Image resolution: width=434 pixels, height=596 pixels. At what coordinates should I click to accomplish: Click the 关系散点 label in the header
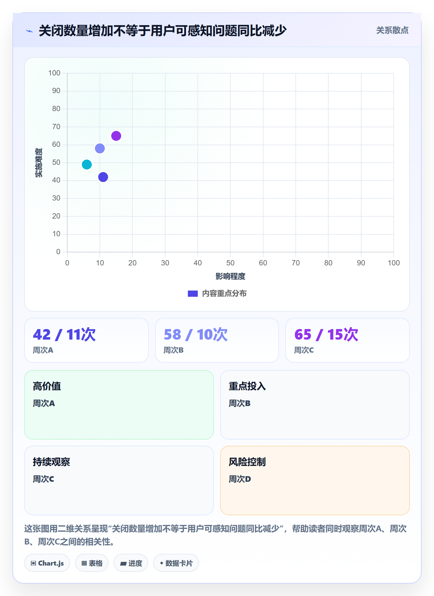coord(392,30)
